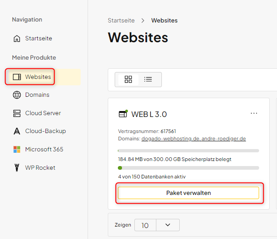Click the Paket verwalten button
277x239 pixels.
pyautogui.click(x=188, y=193)
